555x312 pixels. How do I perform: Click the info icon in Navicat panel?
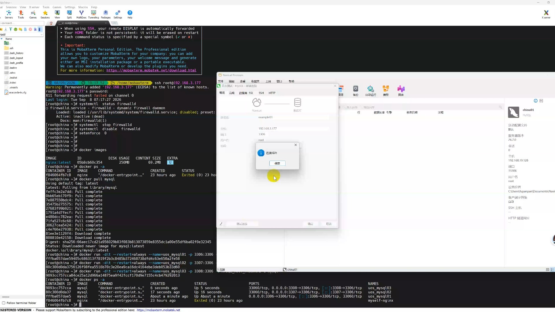pyautogui.click(x=536, y=101)
